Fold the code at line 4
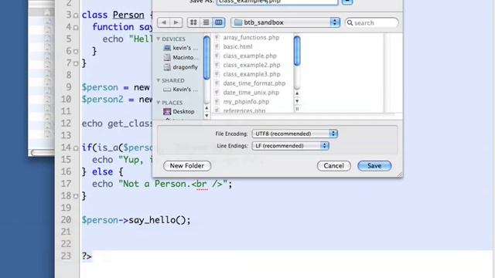This screenshot has height=278, width=495. [x=76, y=28]
